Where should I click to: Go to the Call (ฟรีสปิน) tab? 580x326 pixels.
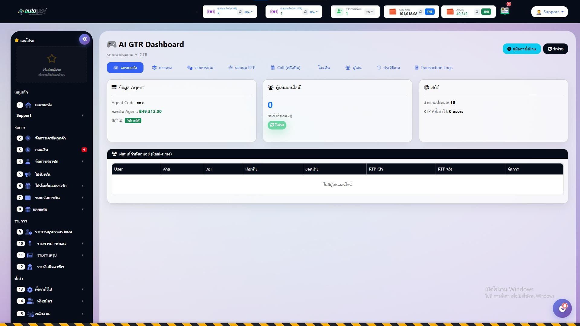(x=285, y=68)
